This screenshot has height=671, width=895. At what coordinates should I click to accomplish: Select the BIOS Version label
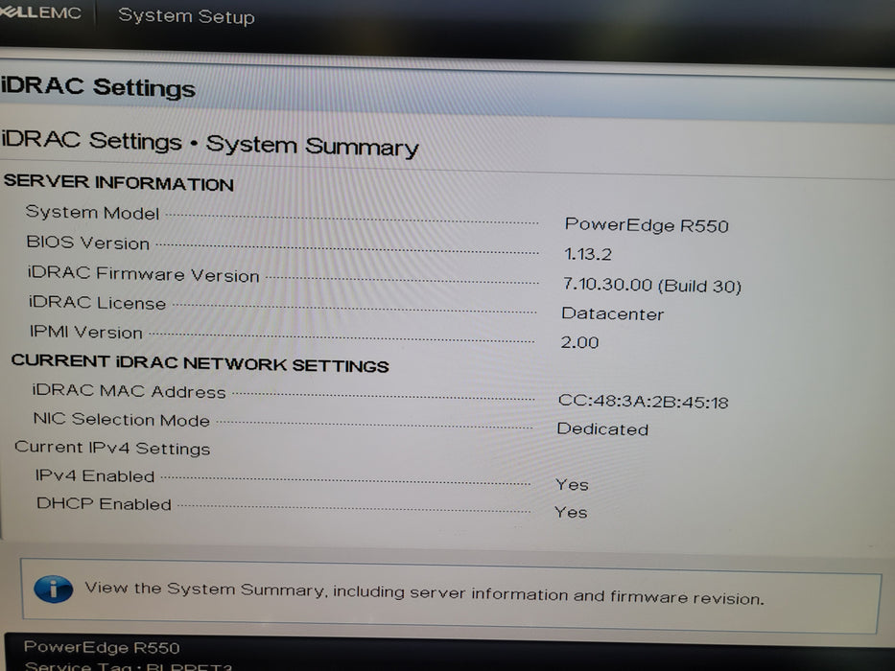(x=88, y=243)
